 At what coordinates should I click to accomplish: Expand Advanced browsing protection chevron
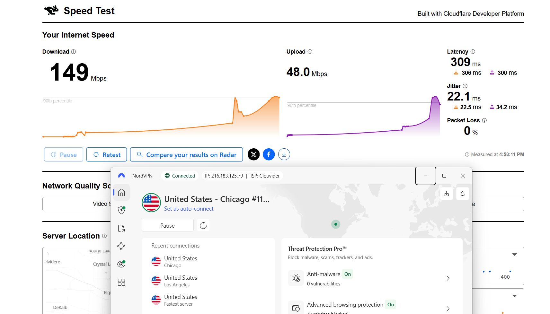tap(448, 309)
